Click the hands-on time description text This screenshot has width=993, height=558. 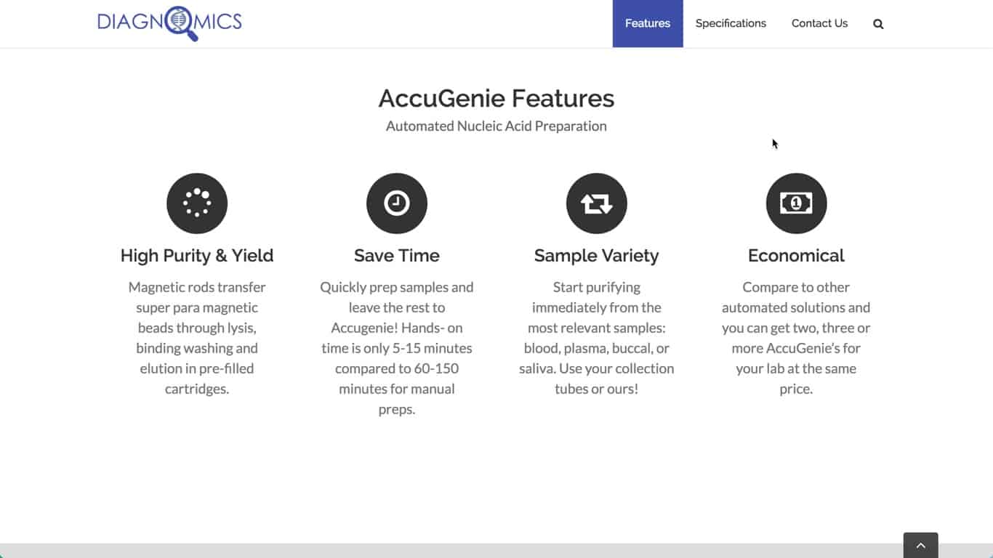pyautogui.click(x=397, y=348)
